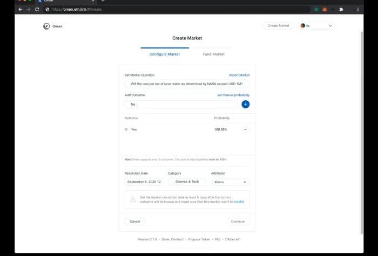Click the MetaMask fox extension icon
This screenshot has width=378, height=256.
point(325,9)
